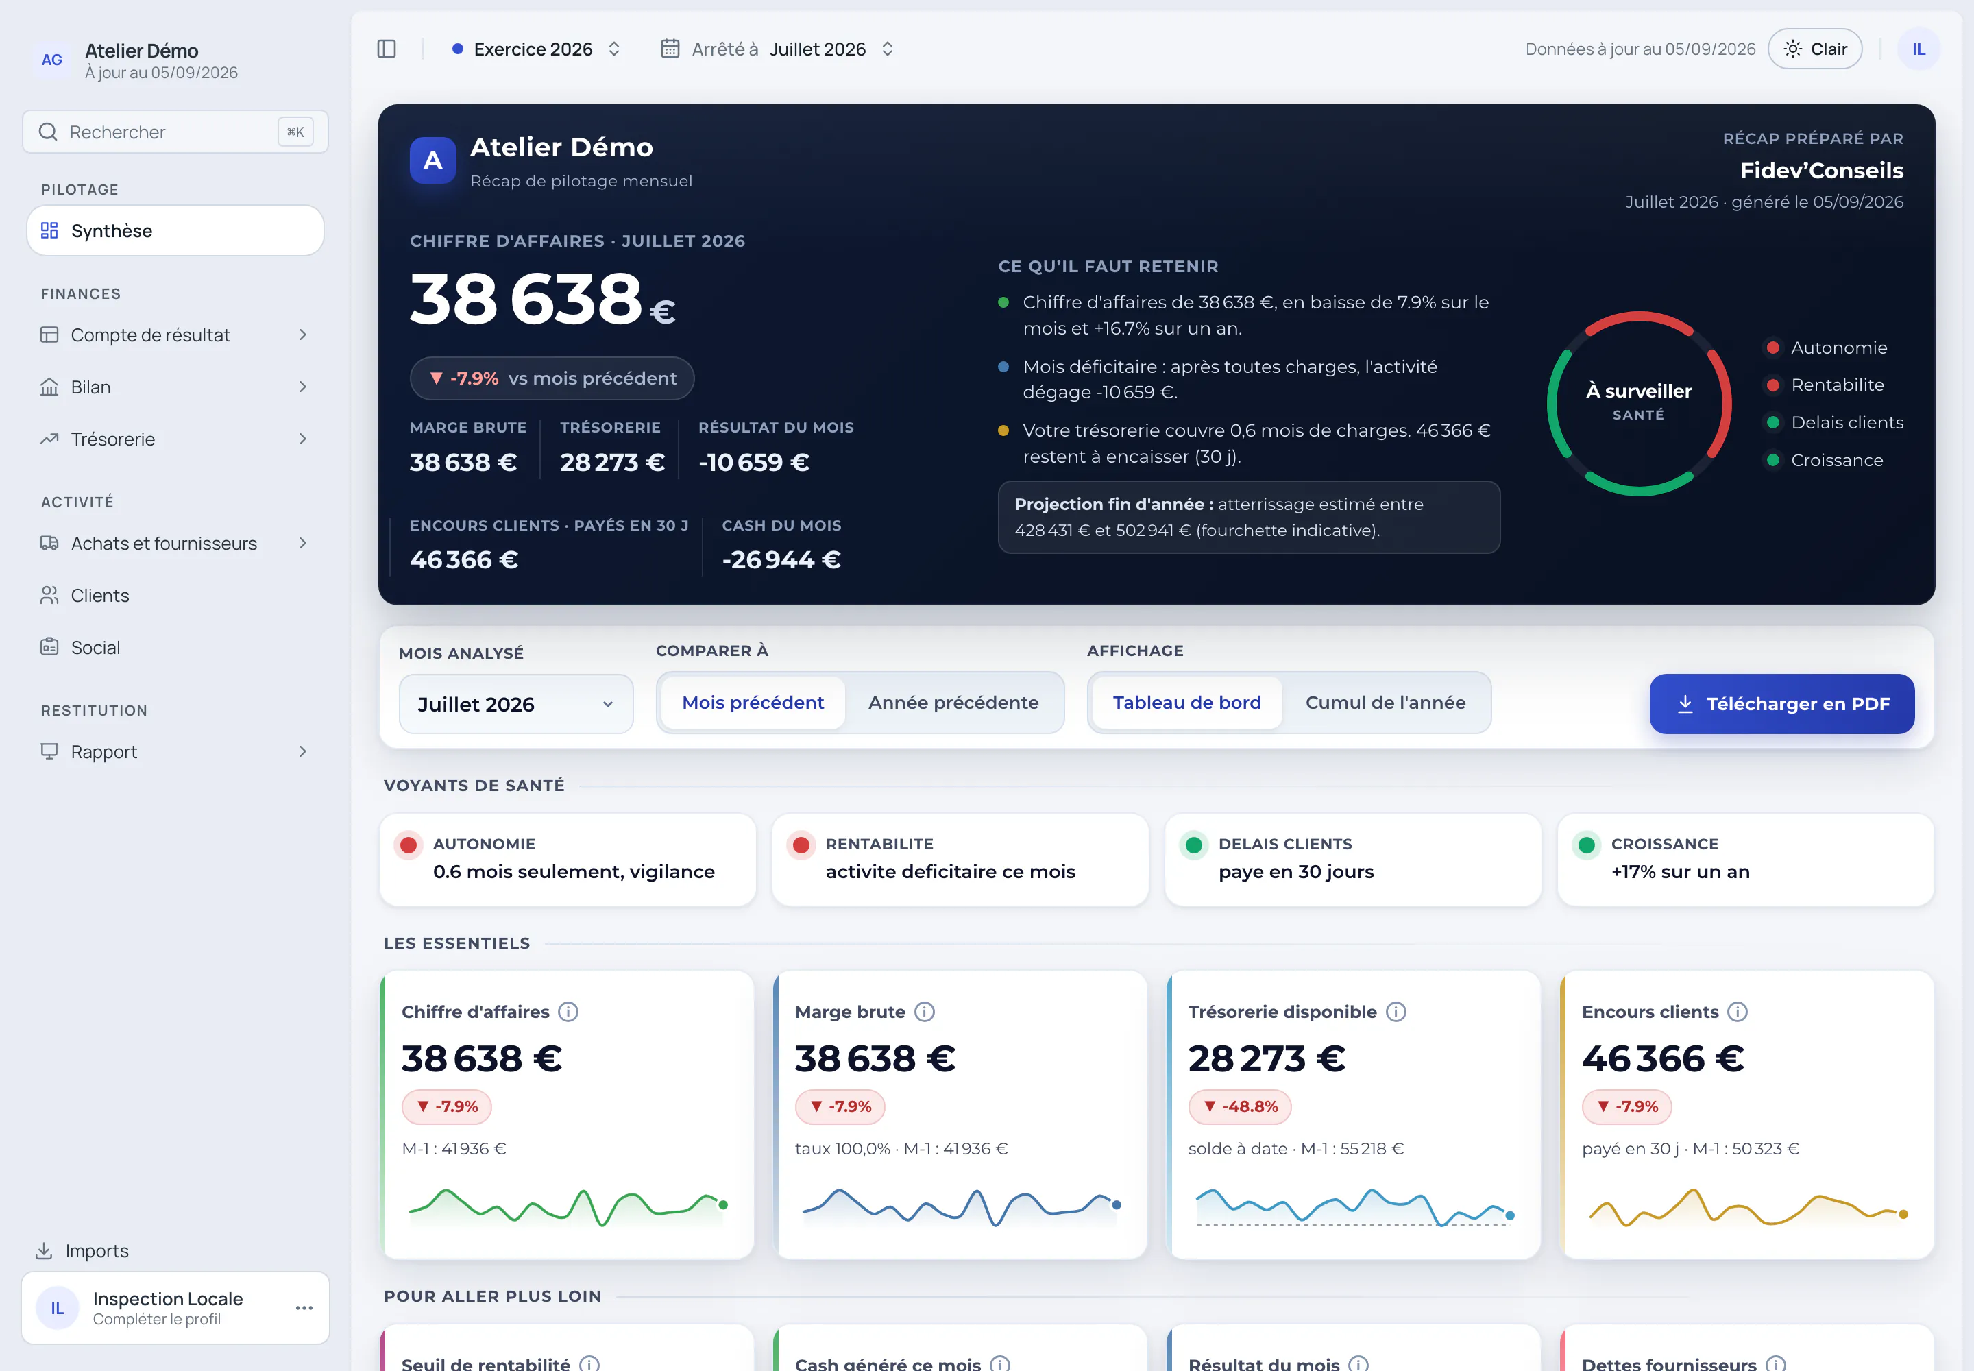Expand the Rapport chevron

(302, 751)
